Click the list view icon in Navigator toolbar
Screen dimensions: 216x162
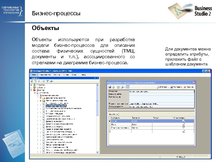pyautogui.click(x=35, y=81)
